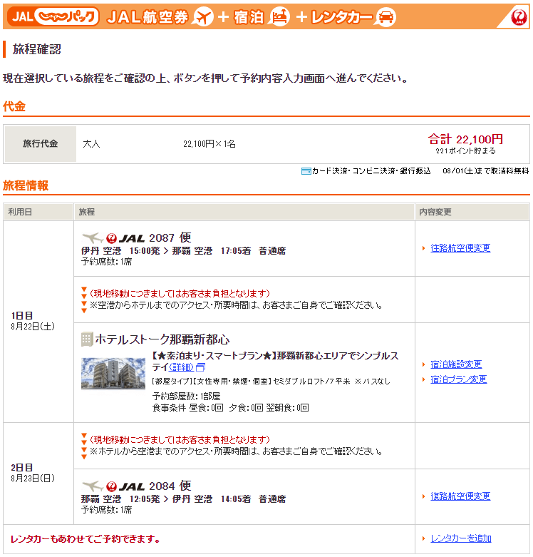The height and width of the screenshot is (557, 533).
Task: Click the 2日目 8月23日(日) date cell
Action: pos(38,474)
